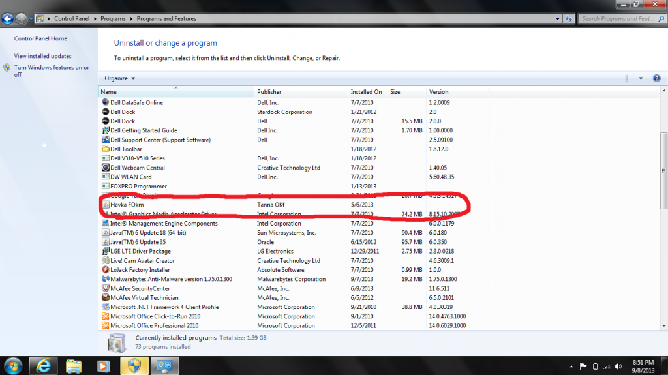Viewport: 668px width, 375px height.
Task: Click the Tanna OKf publisher cell
Action: [271, 205]
